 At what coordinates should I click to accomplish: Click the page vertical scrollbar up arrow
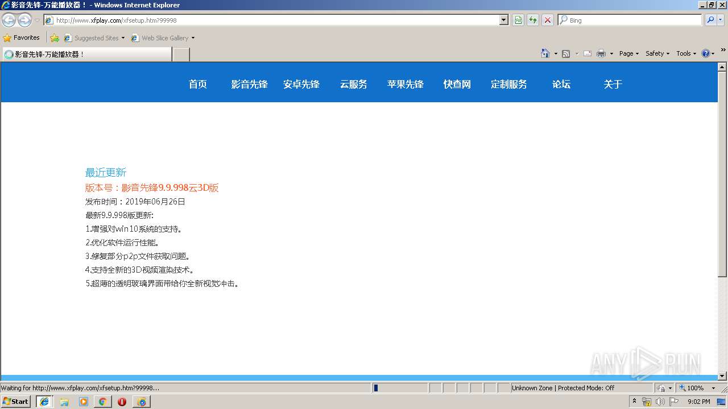point(722,67)
